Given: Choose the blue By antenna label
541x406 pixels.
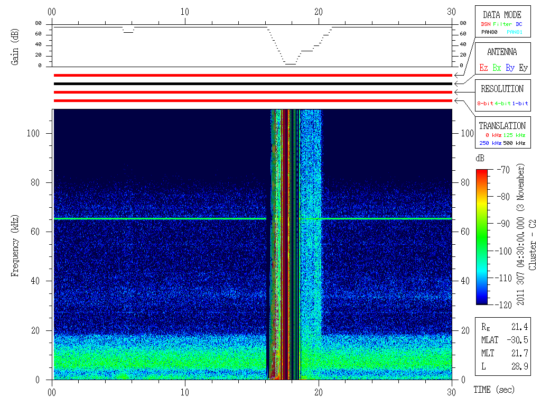Looking at the screenshot, I should pyautogui.click(x=510, y=68).
